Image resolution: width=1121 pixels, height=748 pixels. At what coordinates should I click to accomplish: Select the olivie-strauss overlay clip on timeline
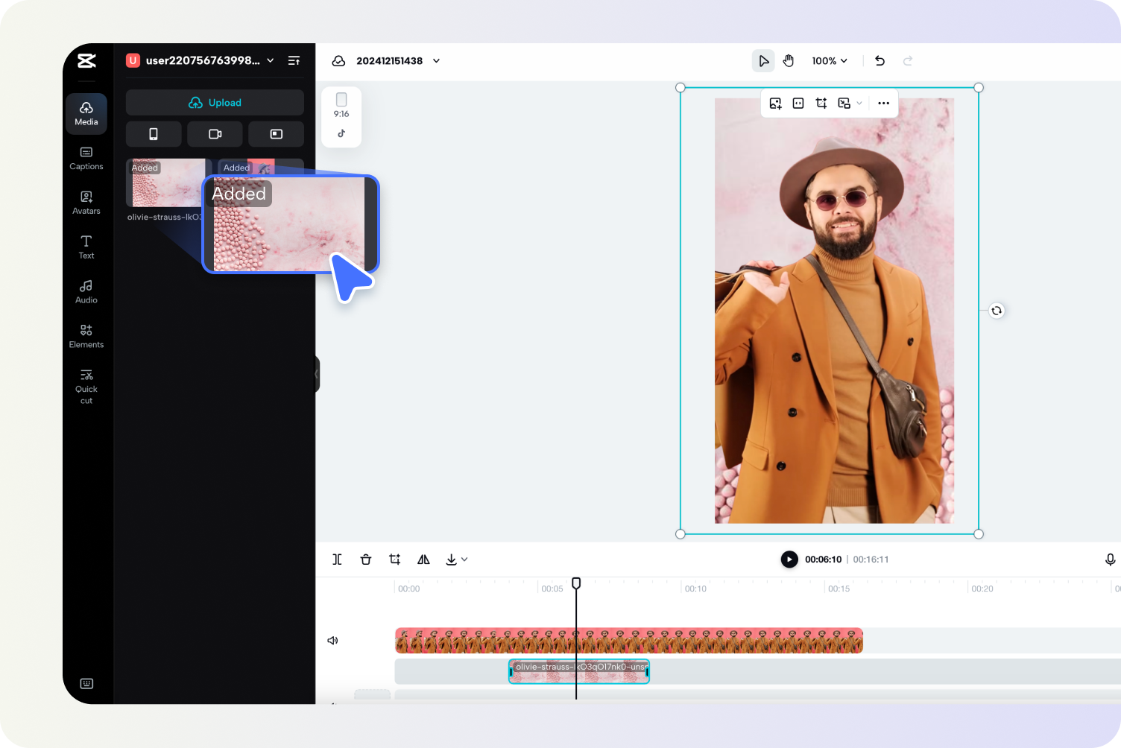[x=579, y=671]
